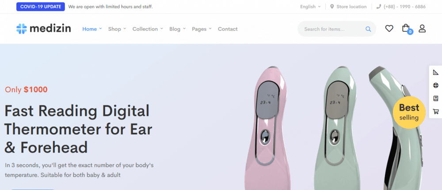
Task: Expand the Shop menu dropdown
Action: (x=117, y=29)
